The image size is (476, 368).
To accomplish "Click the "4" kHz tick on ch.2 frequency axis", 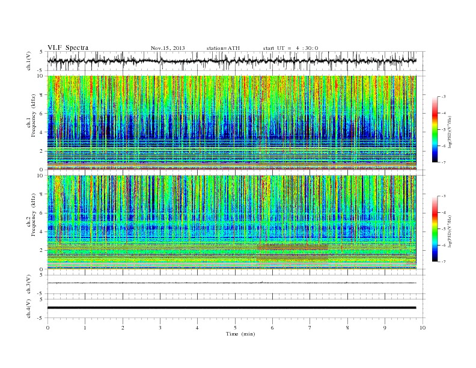I will click(42, 232).
